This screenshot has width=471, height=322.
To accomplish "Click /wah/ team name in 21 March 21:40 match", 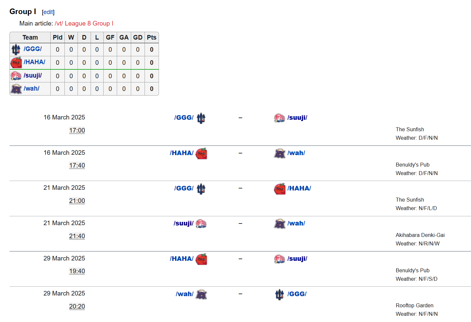I will click(296, 224).
